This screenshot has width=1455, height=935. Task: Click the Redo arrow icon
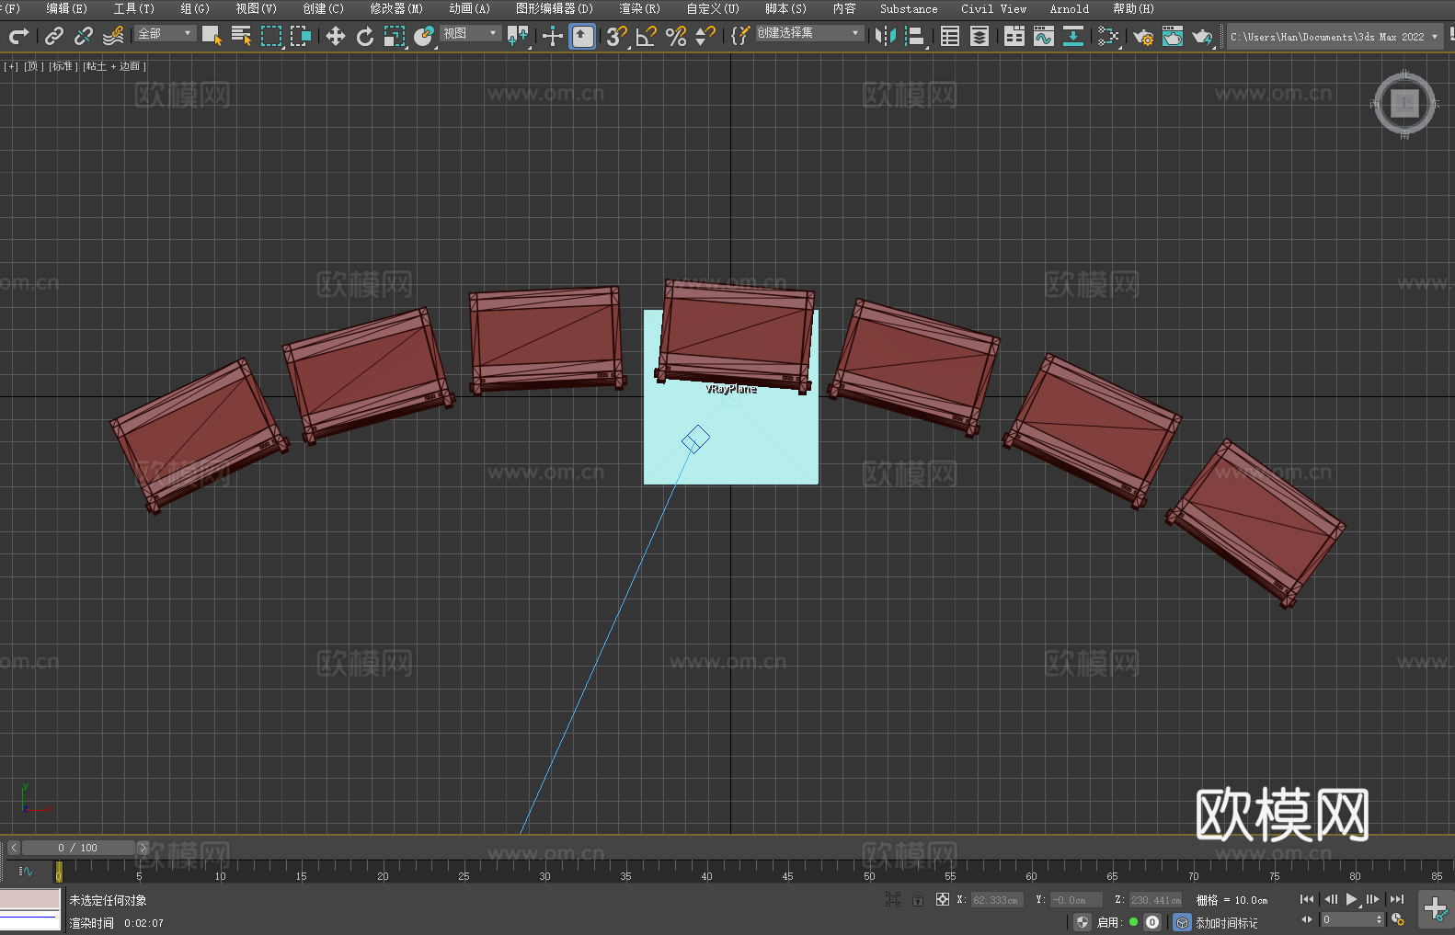18,36
